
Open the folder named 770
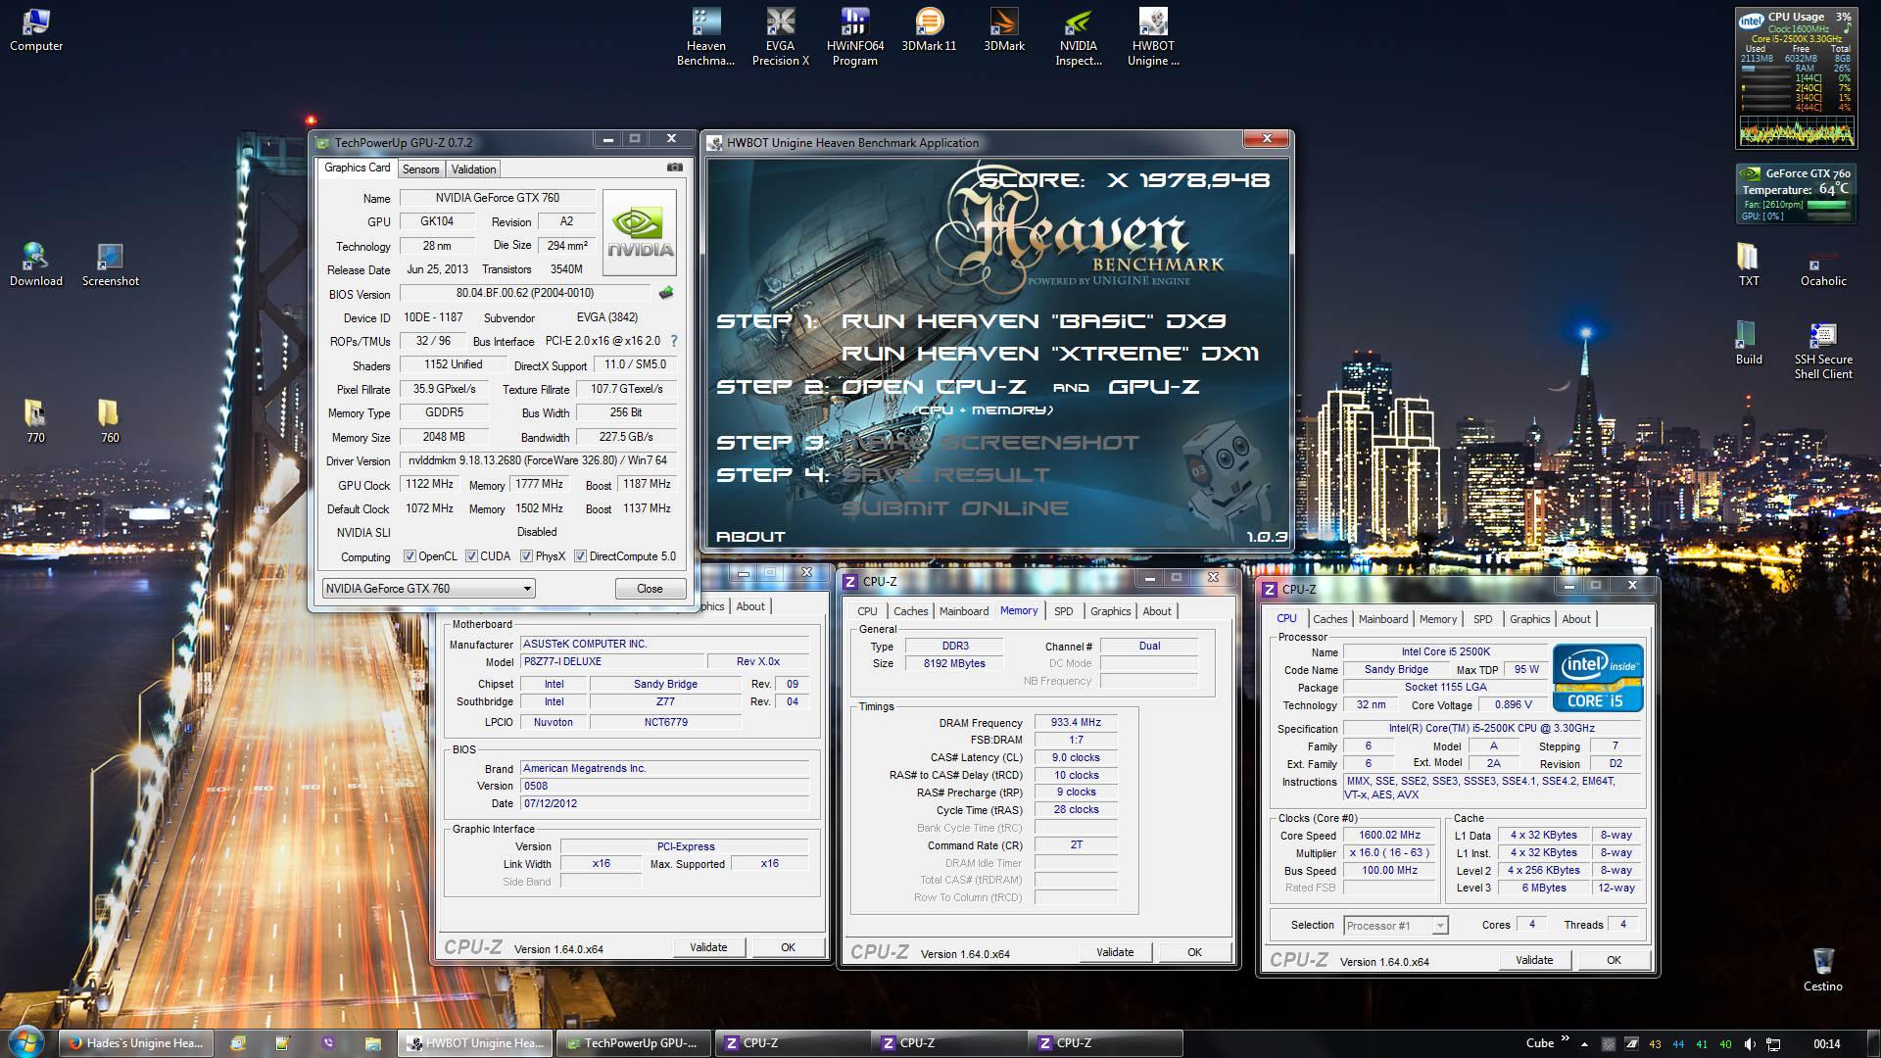point(35,421)
